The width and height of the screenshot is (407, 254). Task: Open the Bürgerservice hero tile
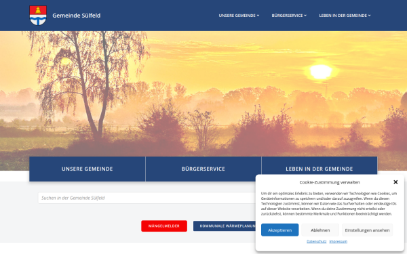point(203,169)
